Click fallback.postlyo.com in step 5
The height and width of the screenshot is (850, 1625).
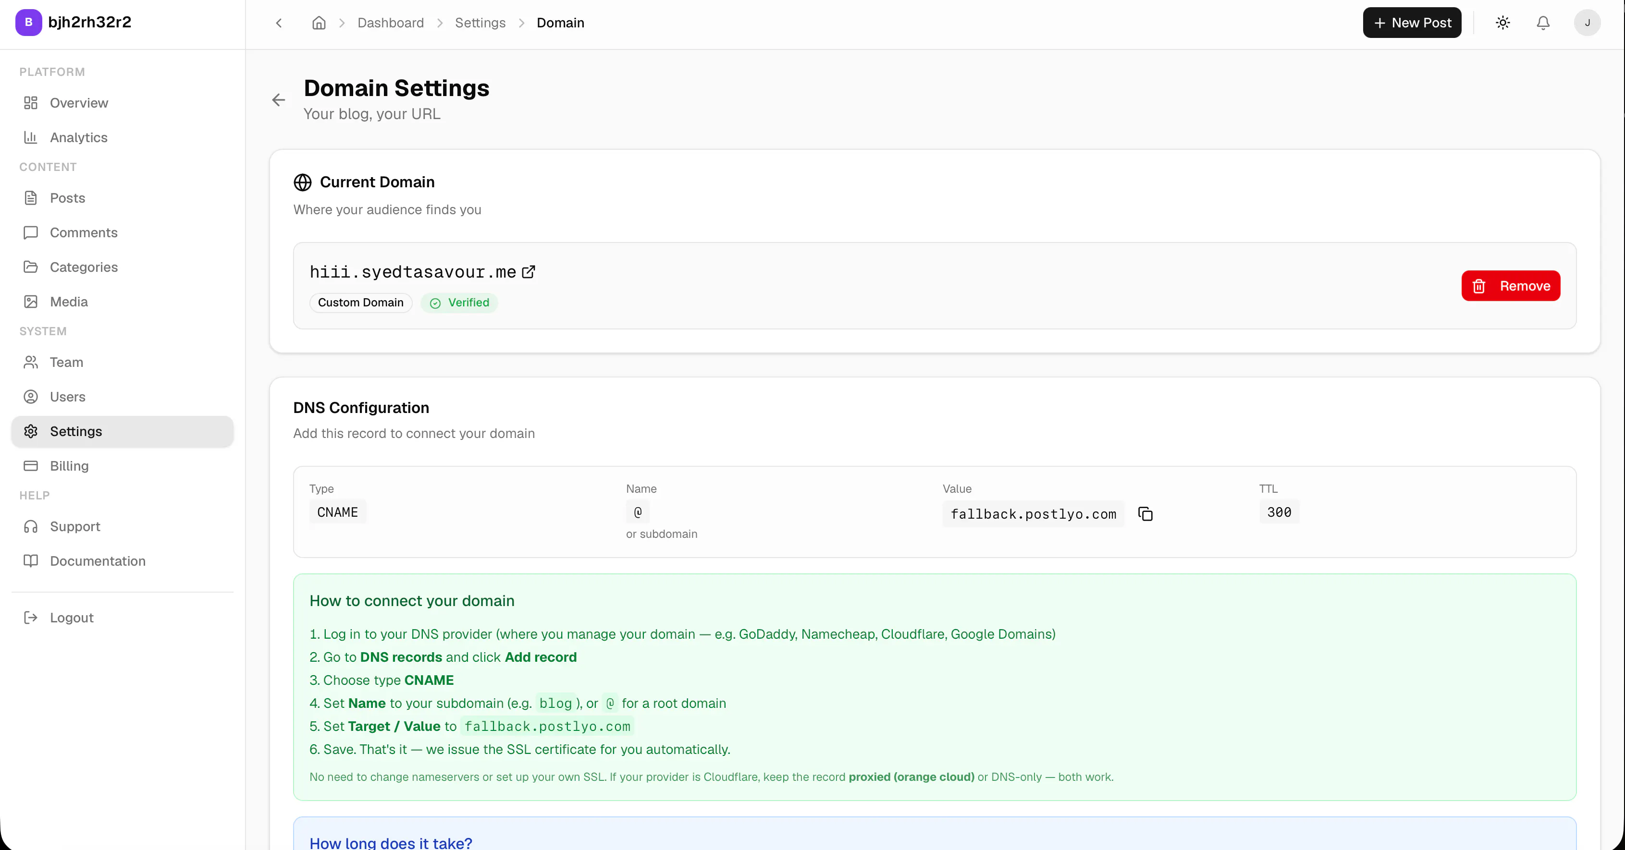pos(547,727)
